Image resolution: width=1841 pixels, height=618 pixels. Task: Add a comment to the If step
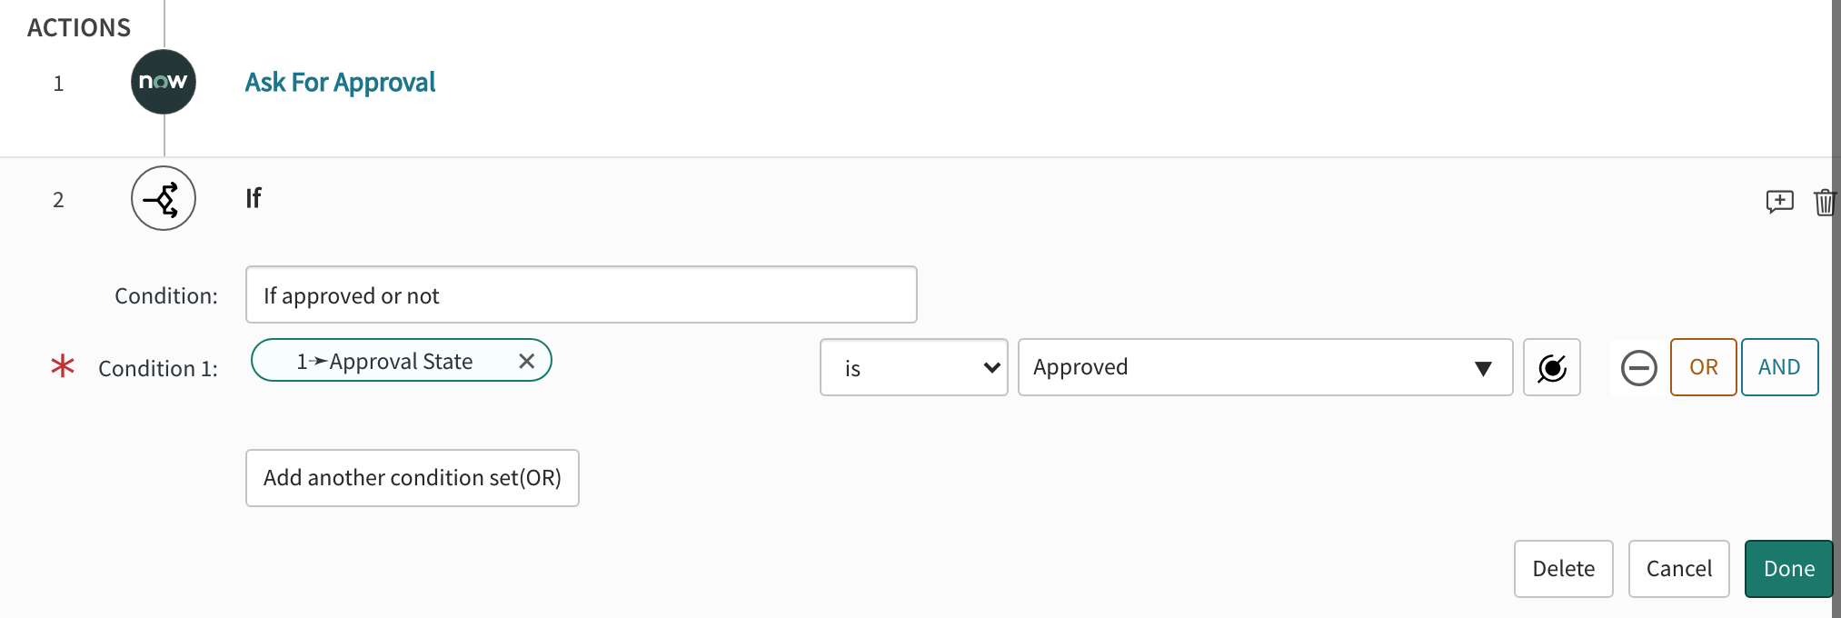[1779, 202]
